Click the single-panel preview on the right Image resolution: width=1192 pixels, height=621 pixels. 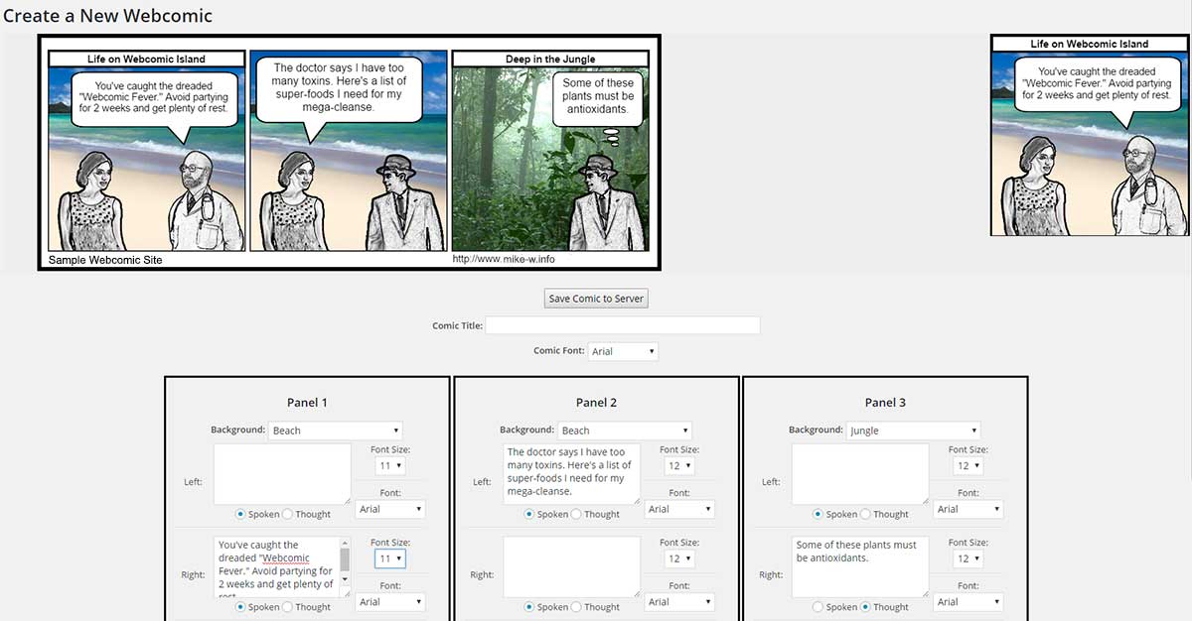click(1090, 136)
